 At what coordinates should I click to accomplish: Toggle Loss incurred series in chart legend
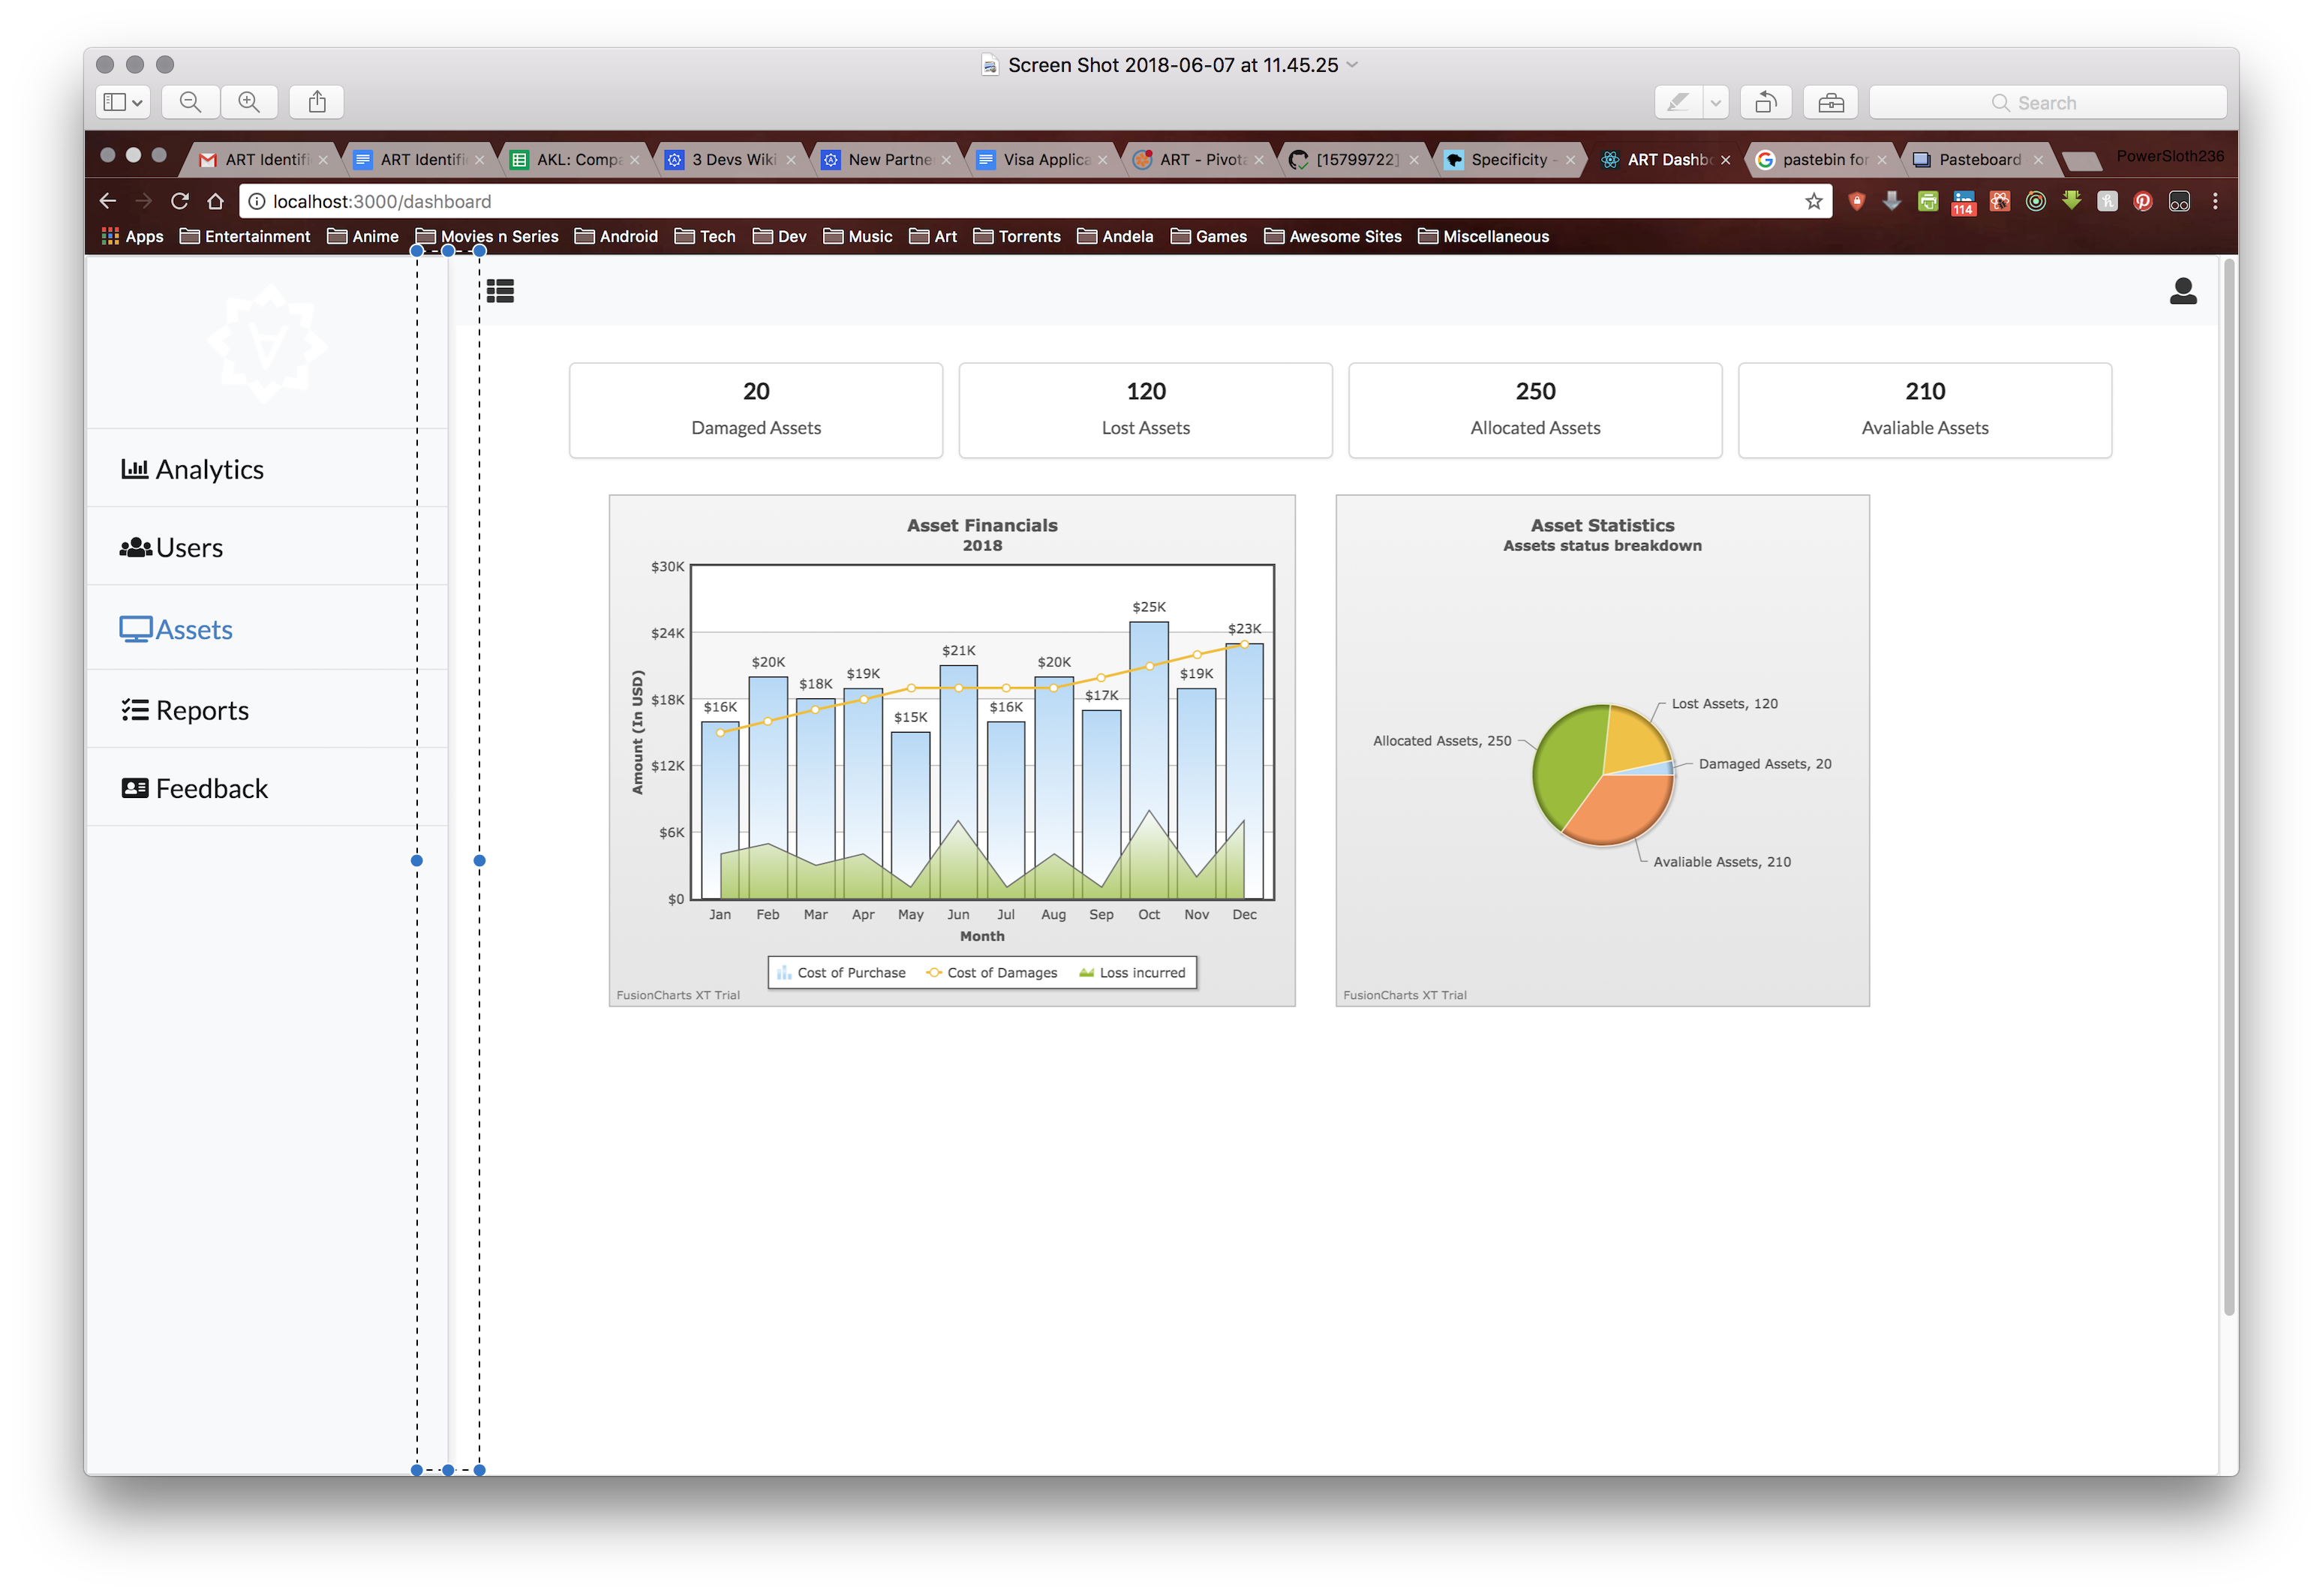1132,972
